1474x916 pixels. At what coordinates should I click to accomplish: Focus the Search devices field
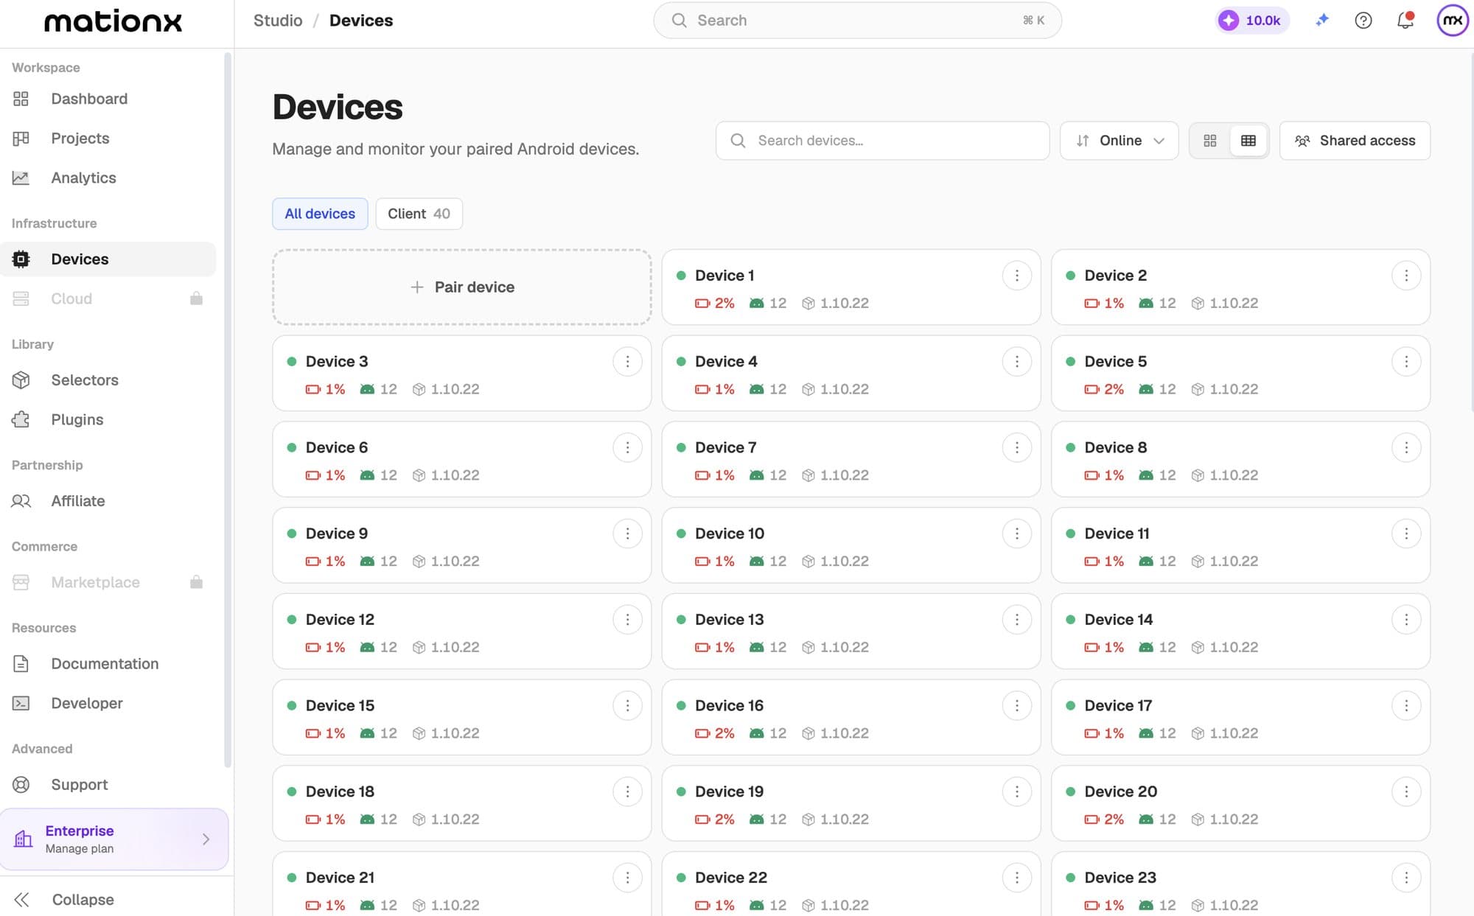[x=882, y=141]
